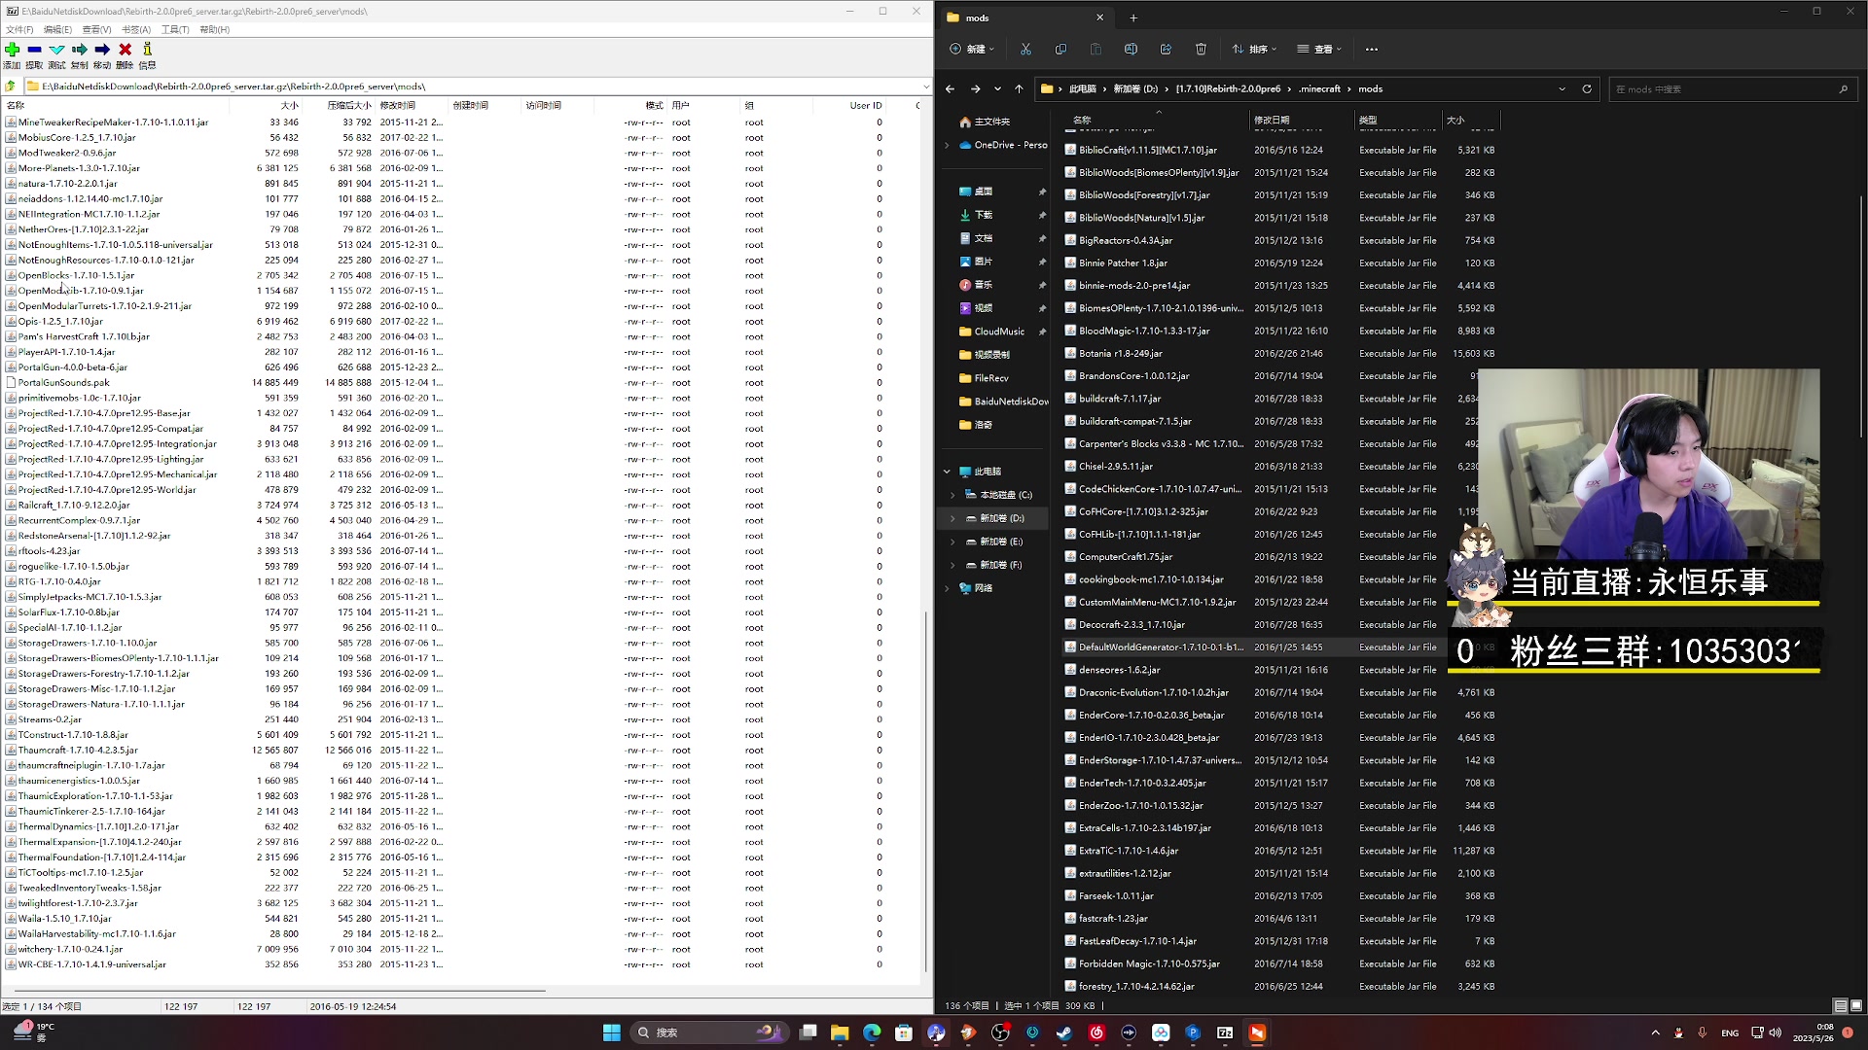Image resolution: width=1868 pixels, height=1050 pixels.
Task: Open the 文件(F) menu in 7-Zip
Action: (x=19, y=29)
